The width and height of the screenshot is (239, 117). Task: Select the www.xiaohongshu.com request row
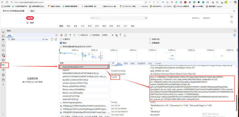(x=84, y=67)
